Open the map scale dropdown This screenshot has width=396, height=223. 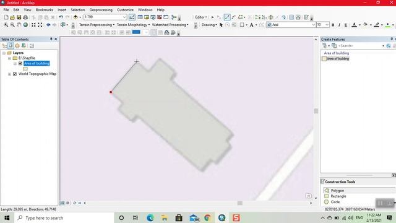(x=124, y=17)
